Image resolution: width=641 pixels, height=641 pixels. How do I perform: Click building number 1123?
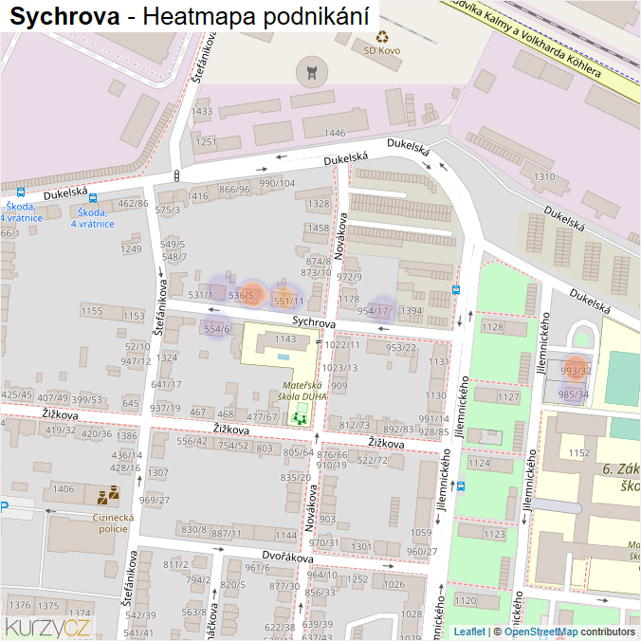coord(494,534)
